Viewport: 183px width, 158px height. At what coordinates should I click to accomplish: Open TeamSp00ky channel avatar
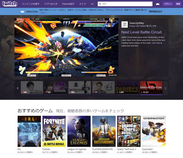[x=124, y=24]
